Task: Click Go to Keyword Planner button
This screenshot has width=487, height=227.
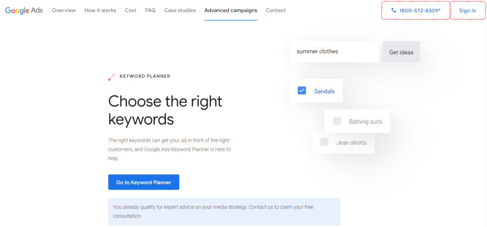Action: pyautogui.click(x=144, y=182)
